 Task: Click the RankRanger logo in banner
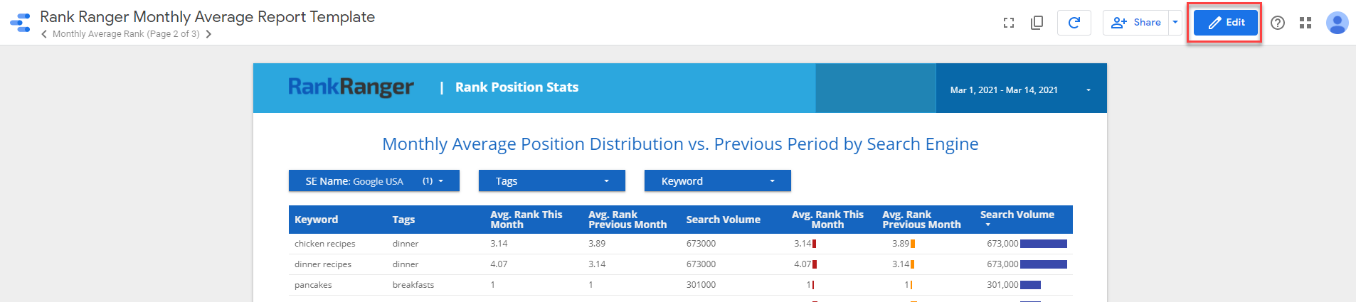(350, 87)
